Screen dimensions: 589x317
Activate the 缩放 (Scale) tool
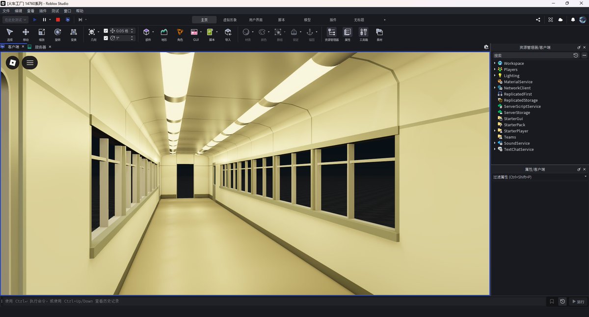tap(42, 34)
